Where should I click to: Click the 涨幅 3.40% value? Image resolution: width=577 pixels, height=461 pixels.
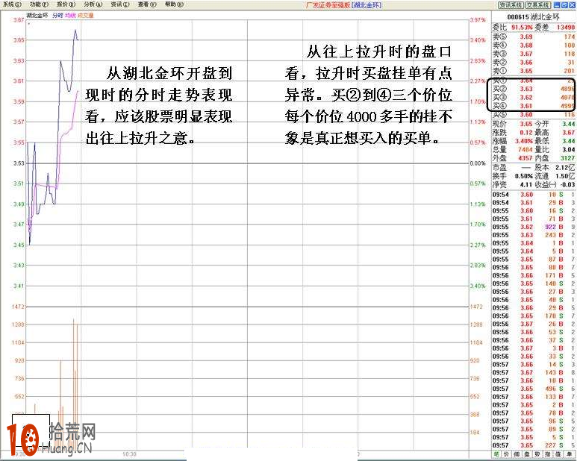[523, 141]
